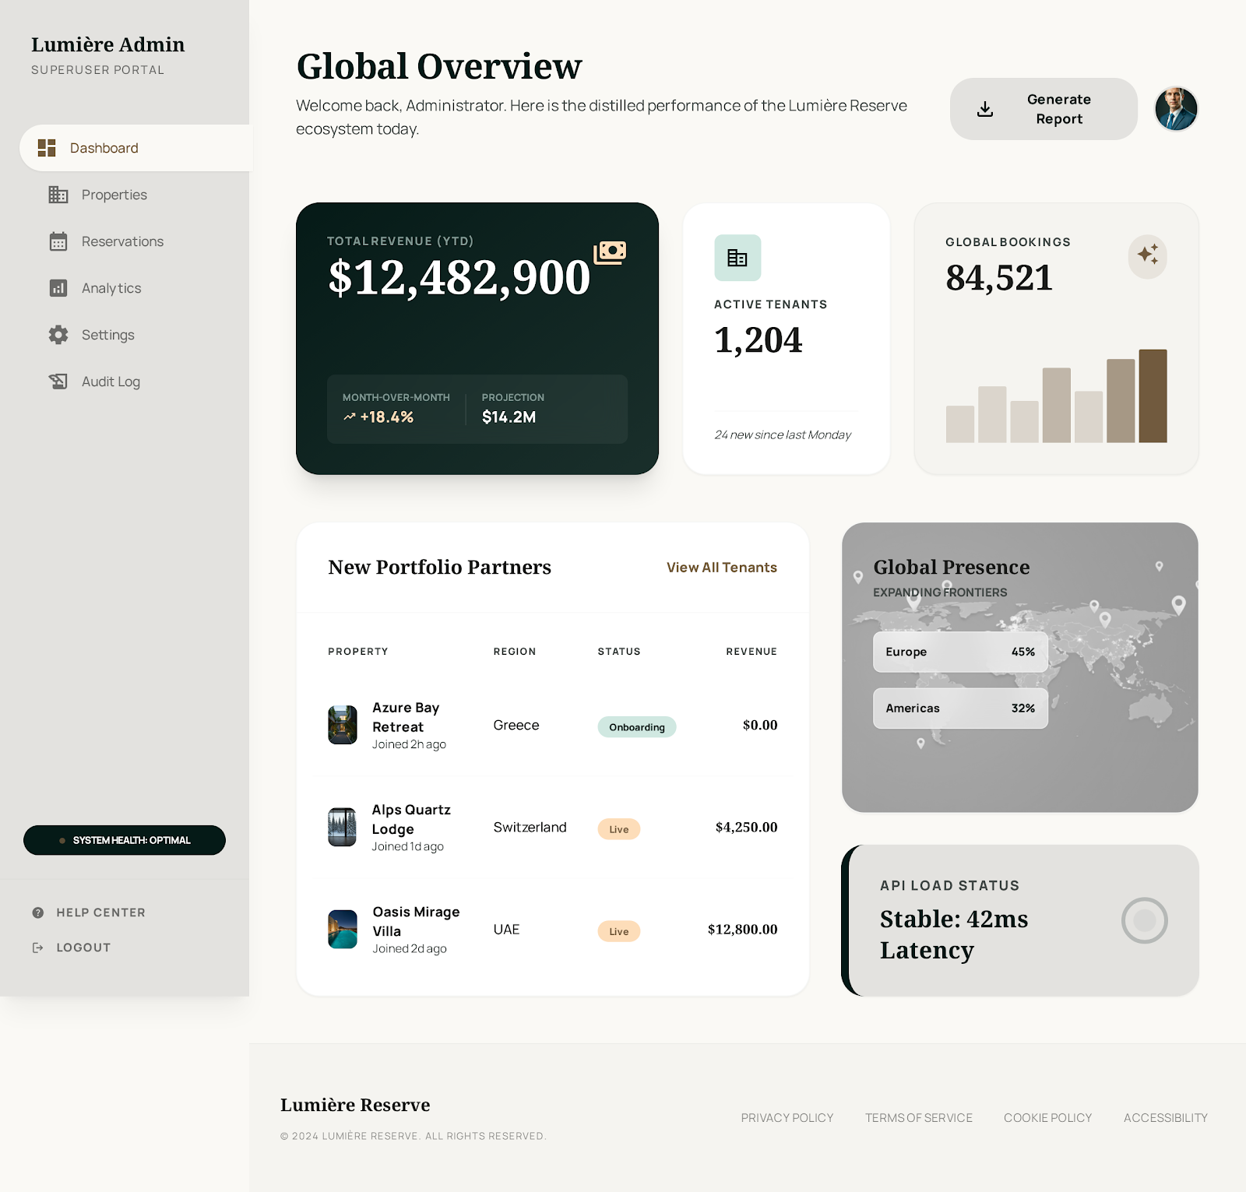Image resolution: width=1246 pixels, height=1192 pixels.
Task: Expand the Europe 45% region row
Action: (x=959, y=652)
